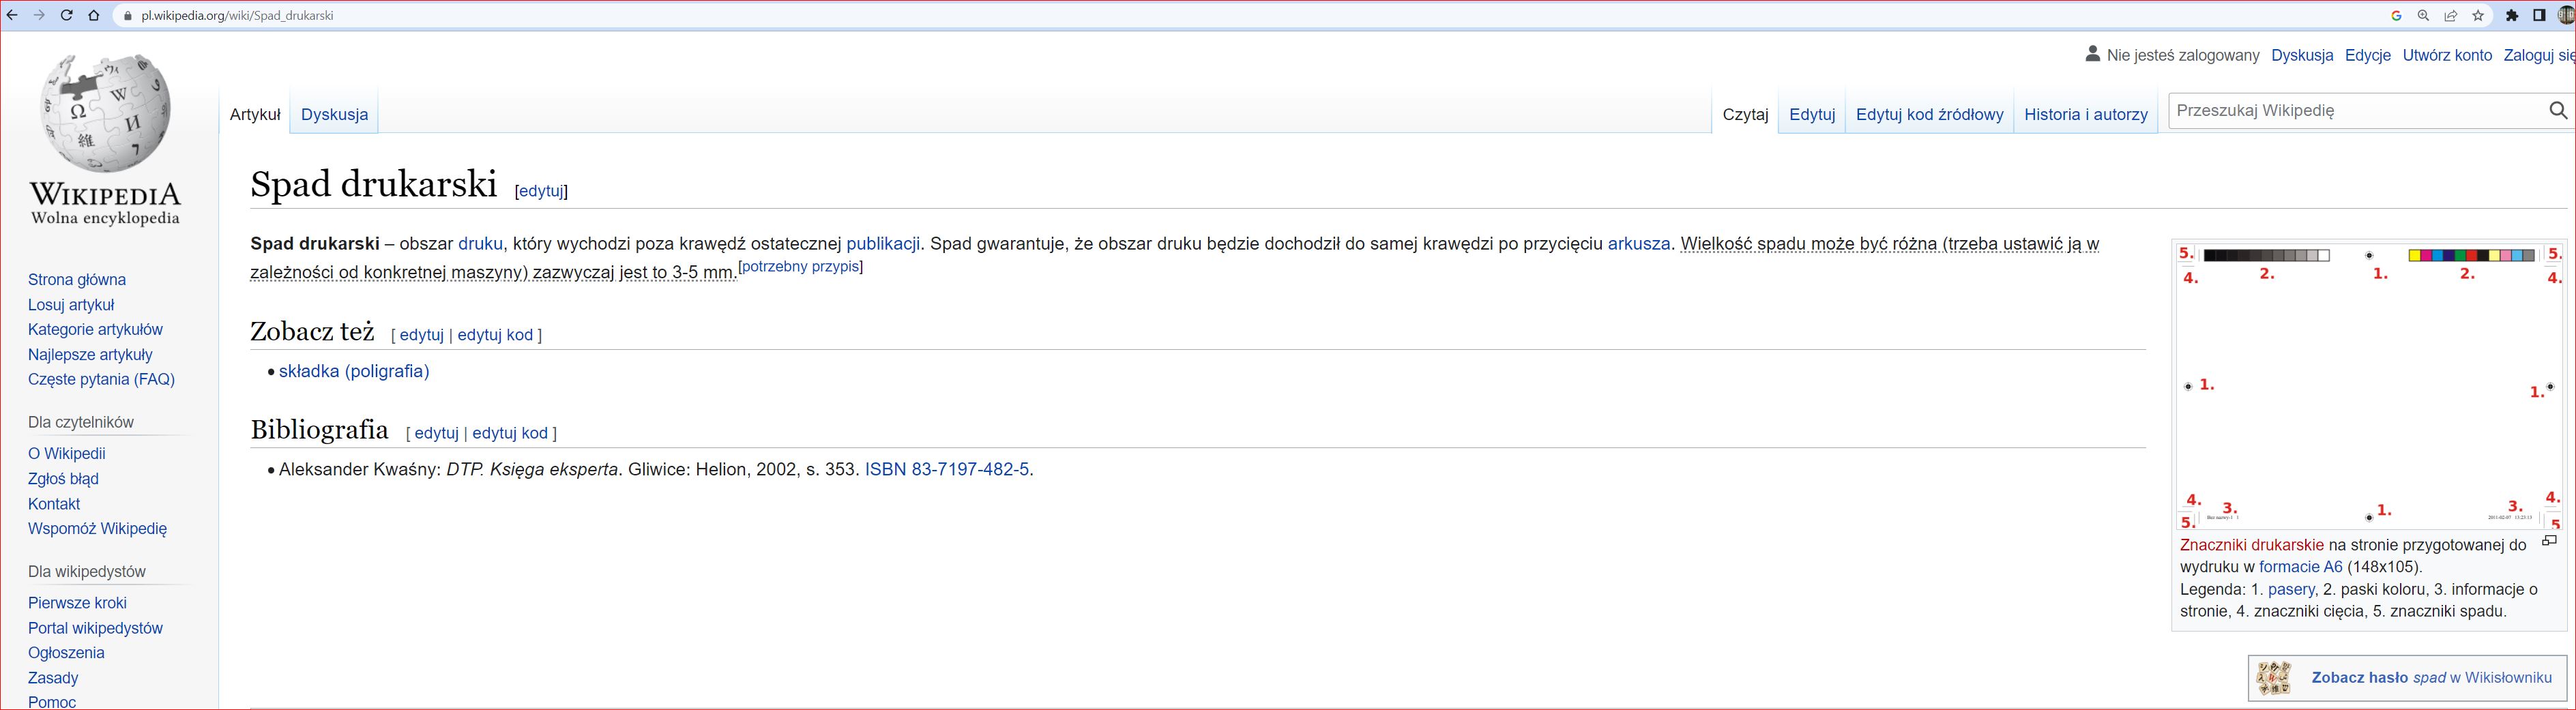Switch to the Dyskusja tab next to Artykuł

[x=334, y=115]
